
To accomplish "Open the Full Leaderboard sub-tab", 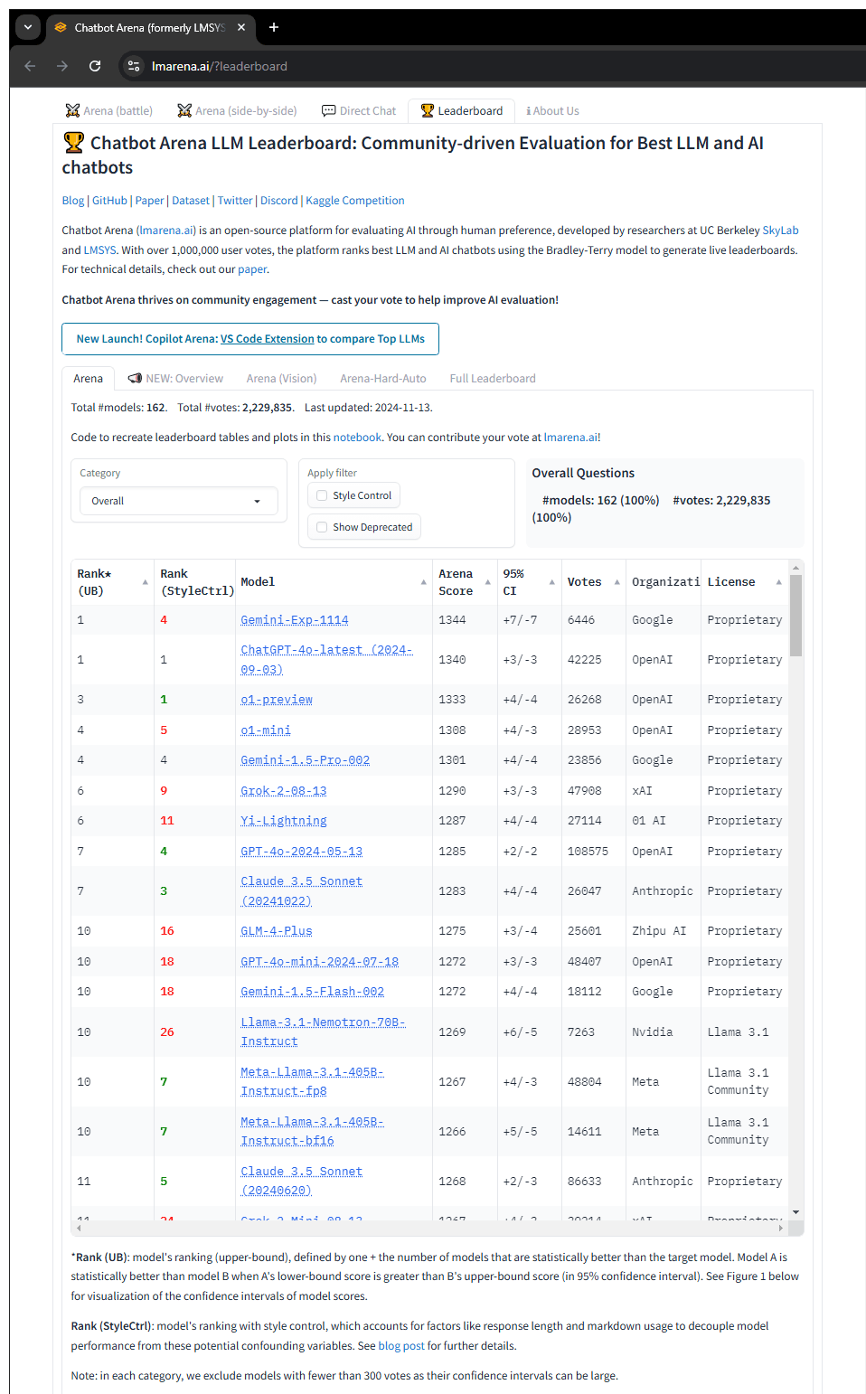I will pyautogui.click(x=493, y=378).
